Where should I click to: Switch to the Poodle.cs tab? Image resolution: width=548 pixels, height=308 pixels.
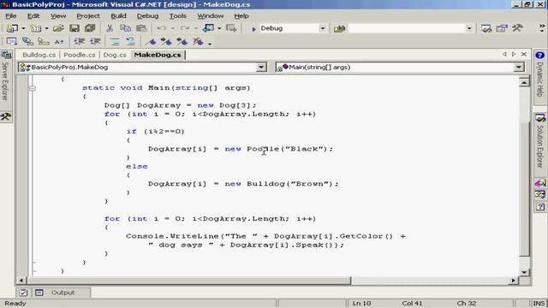pos(80,55)
